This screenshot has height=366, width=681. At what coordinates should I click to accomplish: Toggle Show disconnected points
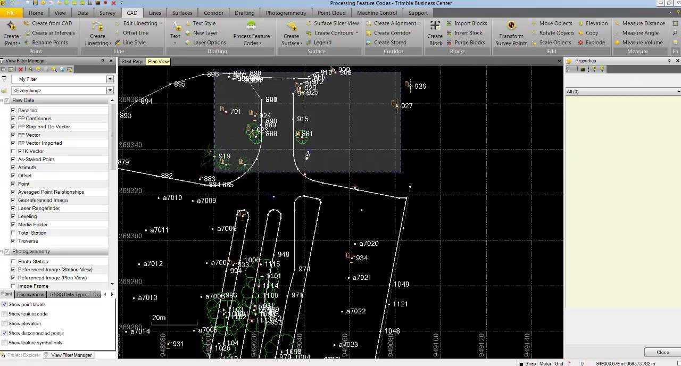coord(5,333)
